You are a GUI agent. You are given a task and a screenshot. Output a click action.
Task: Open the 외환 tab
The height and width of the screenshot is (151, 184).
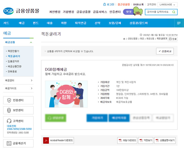64,23
